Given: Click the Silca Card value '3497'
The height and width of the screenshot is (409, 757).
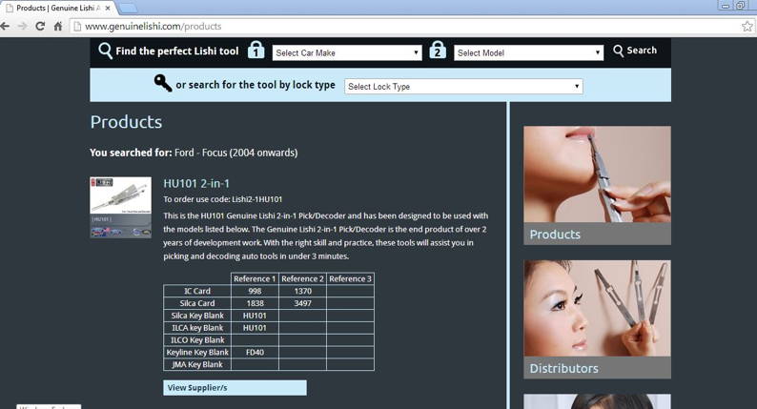Looking at the screenshot, I should coord(302,303).
